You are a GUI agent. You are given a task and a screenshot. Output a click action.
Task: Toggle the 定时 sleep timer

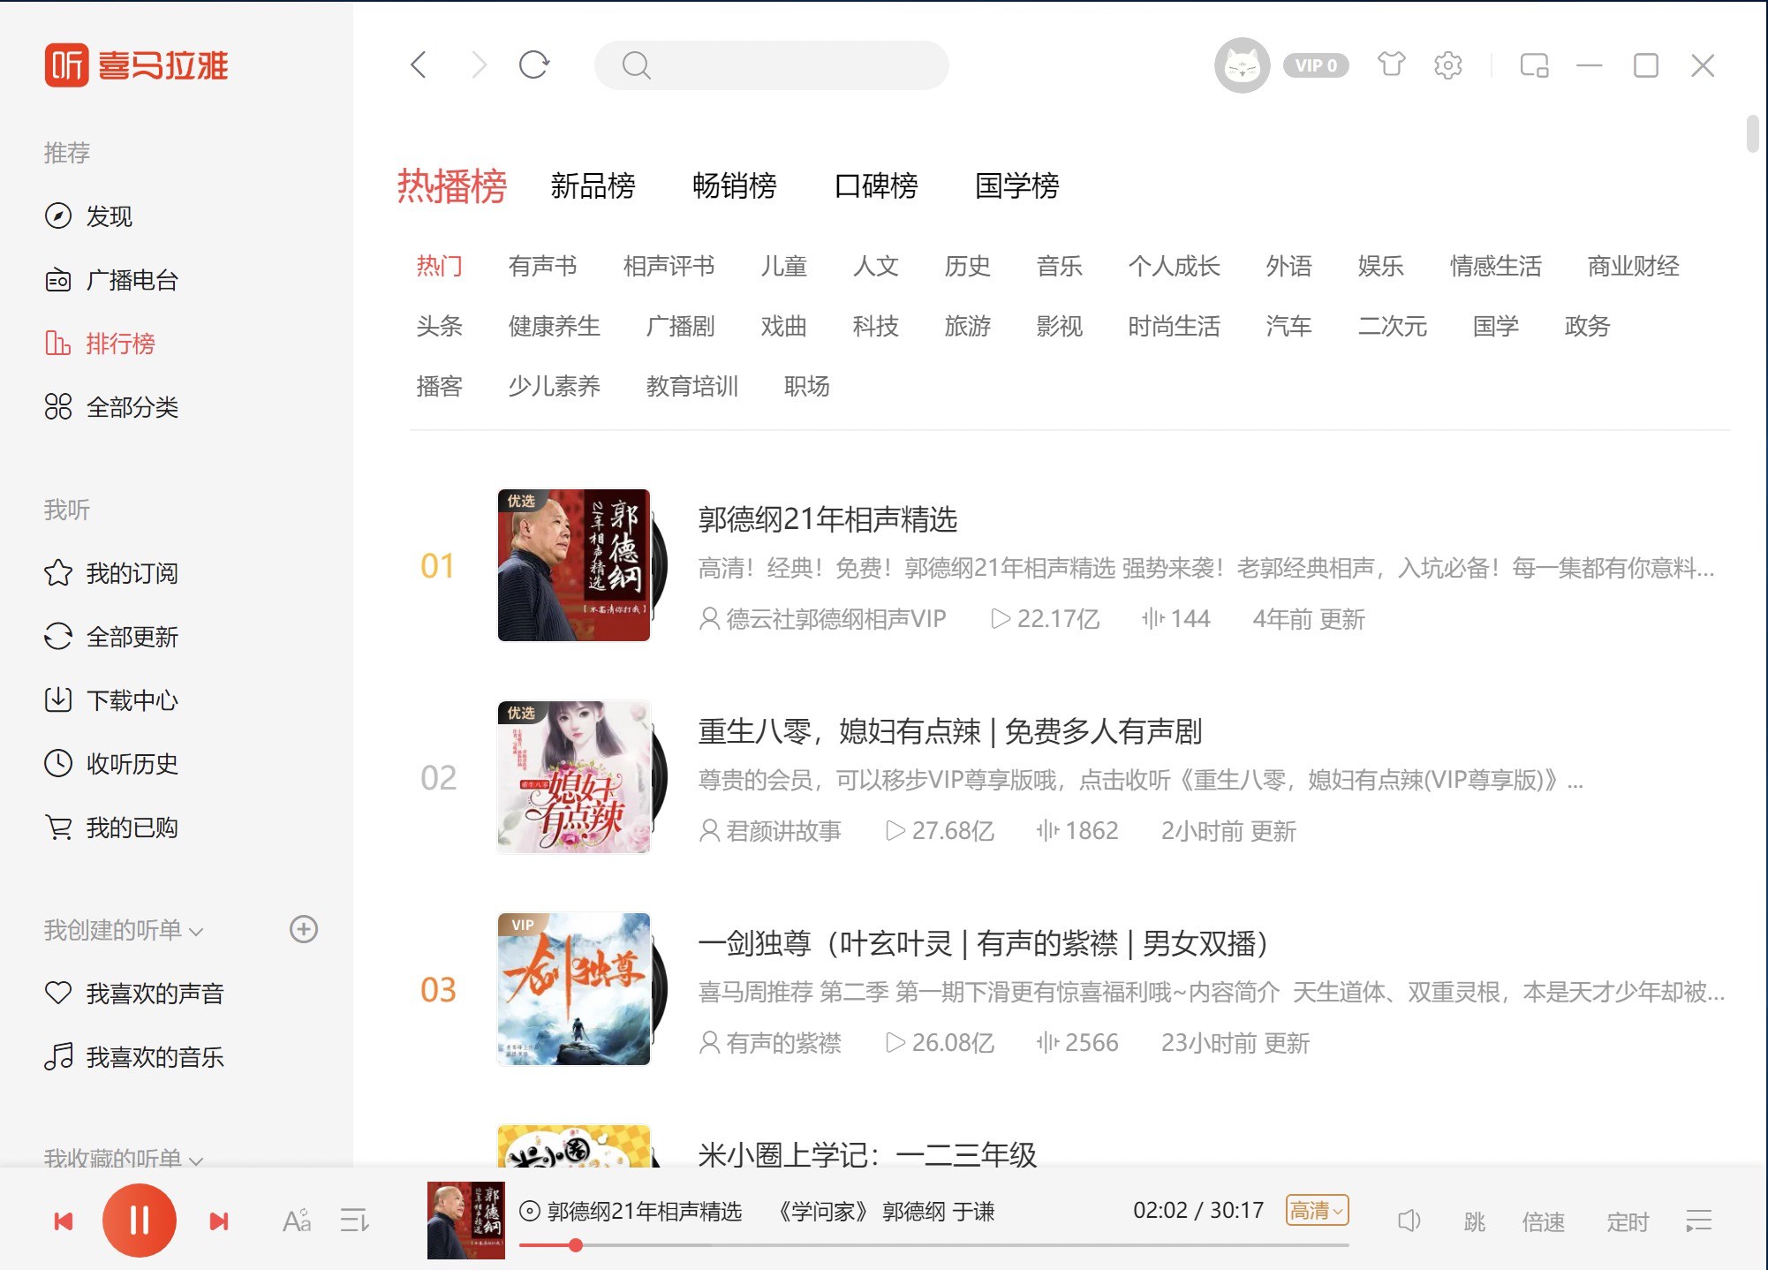(1628, 1222)
